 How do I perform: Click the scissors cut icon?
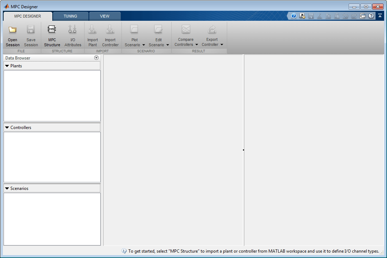(x=320, y=16)
